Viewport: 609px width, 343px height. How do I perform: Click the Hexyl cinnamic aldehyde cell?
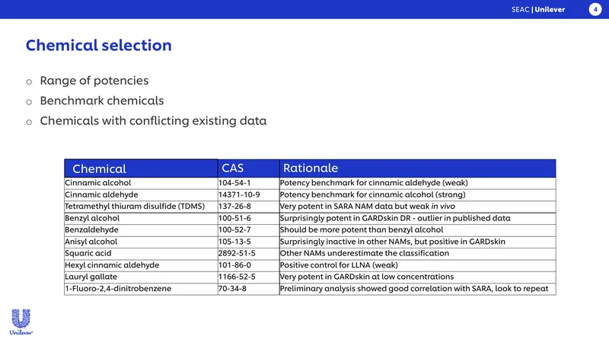click(141, 265)
